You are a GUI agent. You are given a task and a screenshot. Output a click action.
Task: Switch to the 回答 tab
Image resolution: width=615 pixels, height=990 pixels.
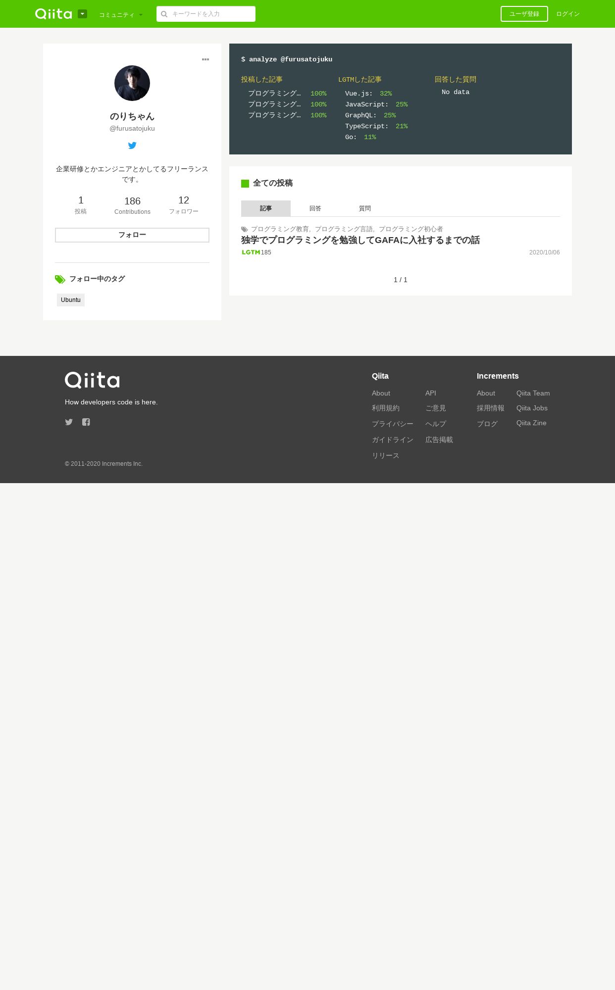click(315, 208)
